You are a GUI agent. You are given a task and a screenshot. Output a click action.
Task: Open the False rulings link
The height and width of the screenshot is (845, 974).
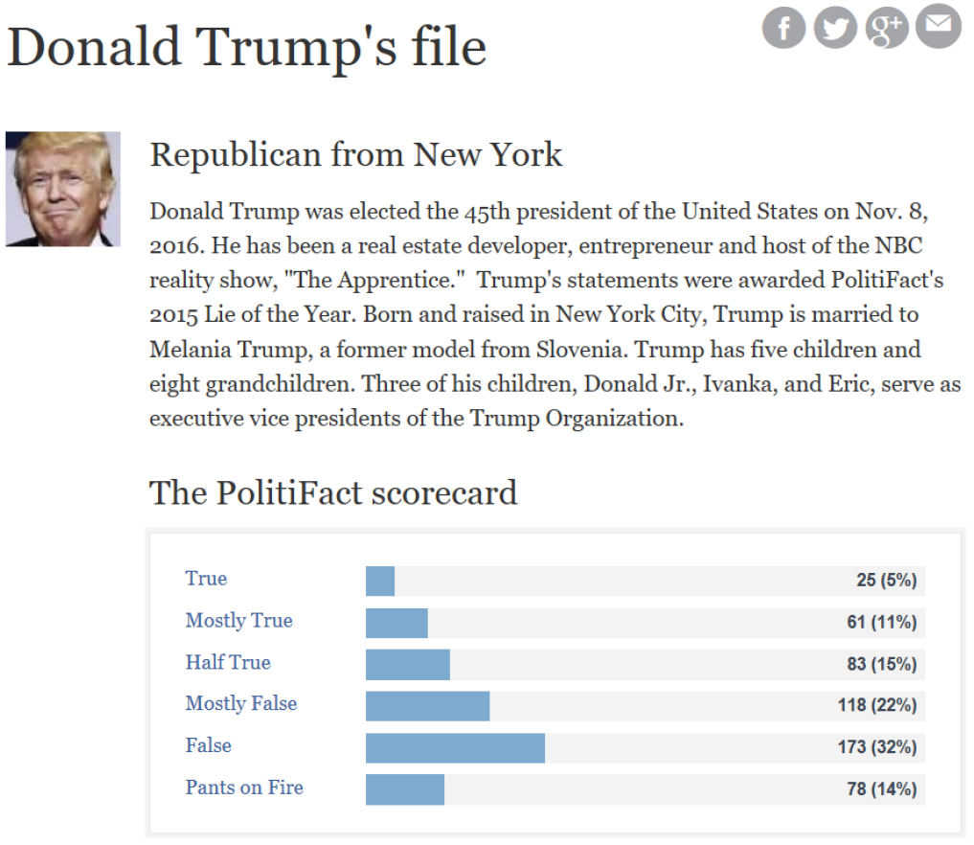[x=208, y=745]
